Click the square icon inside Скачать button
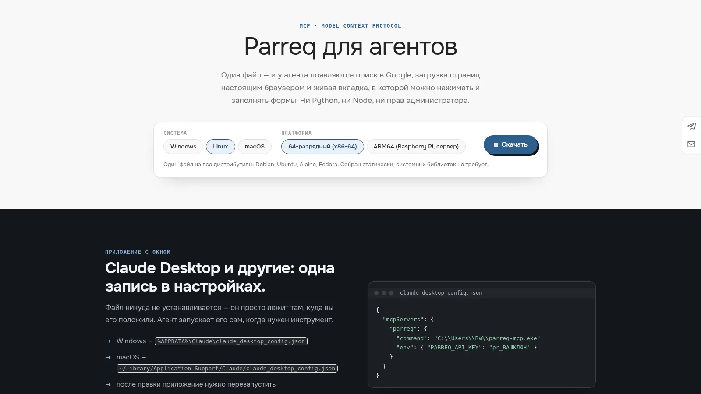The width and height of the screenshot is (701, 394). [496, 144]
